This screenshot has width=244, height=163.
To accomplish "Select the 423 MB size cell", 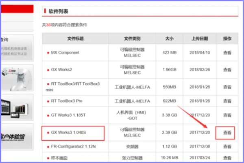I will coord(170,53).
